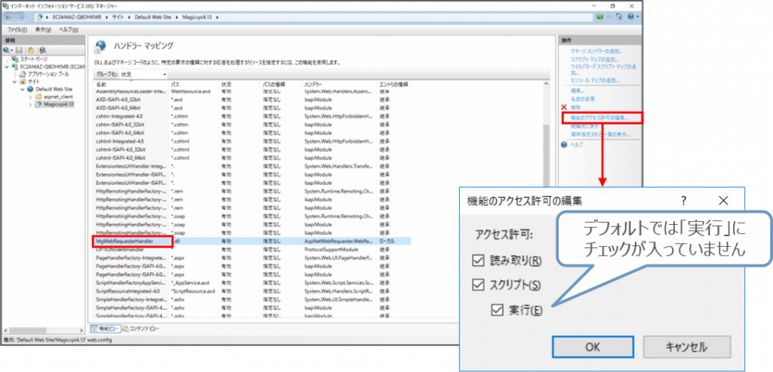Click the red X delete icon in Actions pane
This screenshot has width=773, height=372.
point(564,108)
